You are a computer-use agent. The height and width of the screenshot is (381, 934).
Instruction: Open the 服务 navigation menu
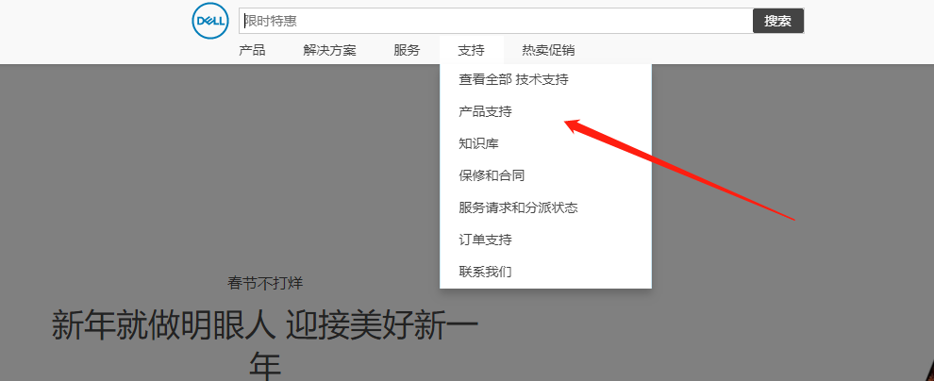point(407,50)
